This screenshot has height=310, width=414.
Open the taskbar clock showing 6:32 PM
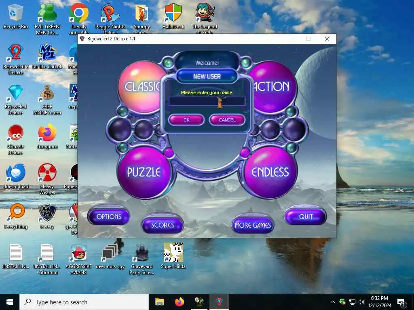click(379, 302)
